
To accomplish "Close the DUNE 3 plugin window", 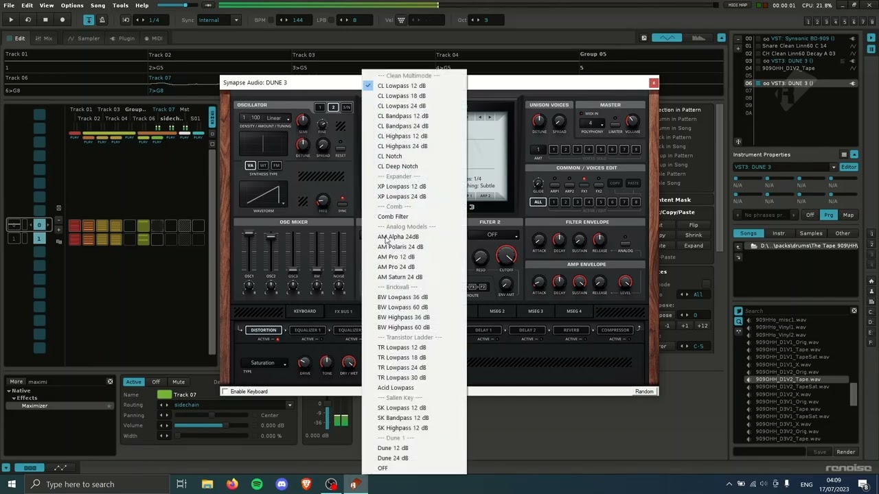I will point(653,83).
